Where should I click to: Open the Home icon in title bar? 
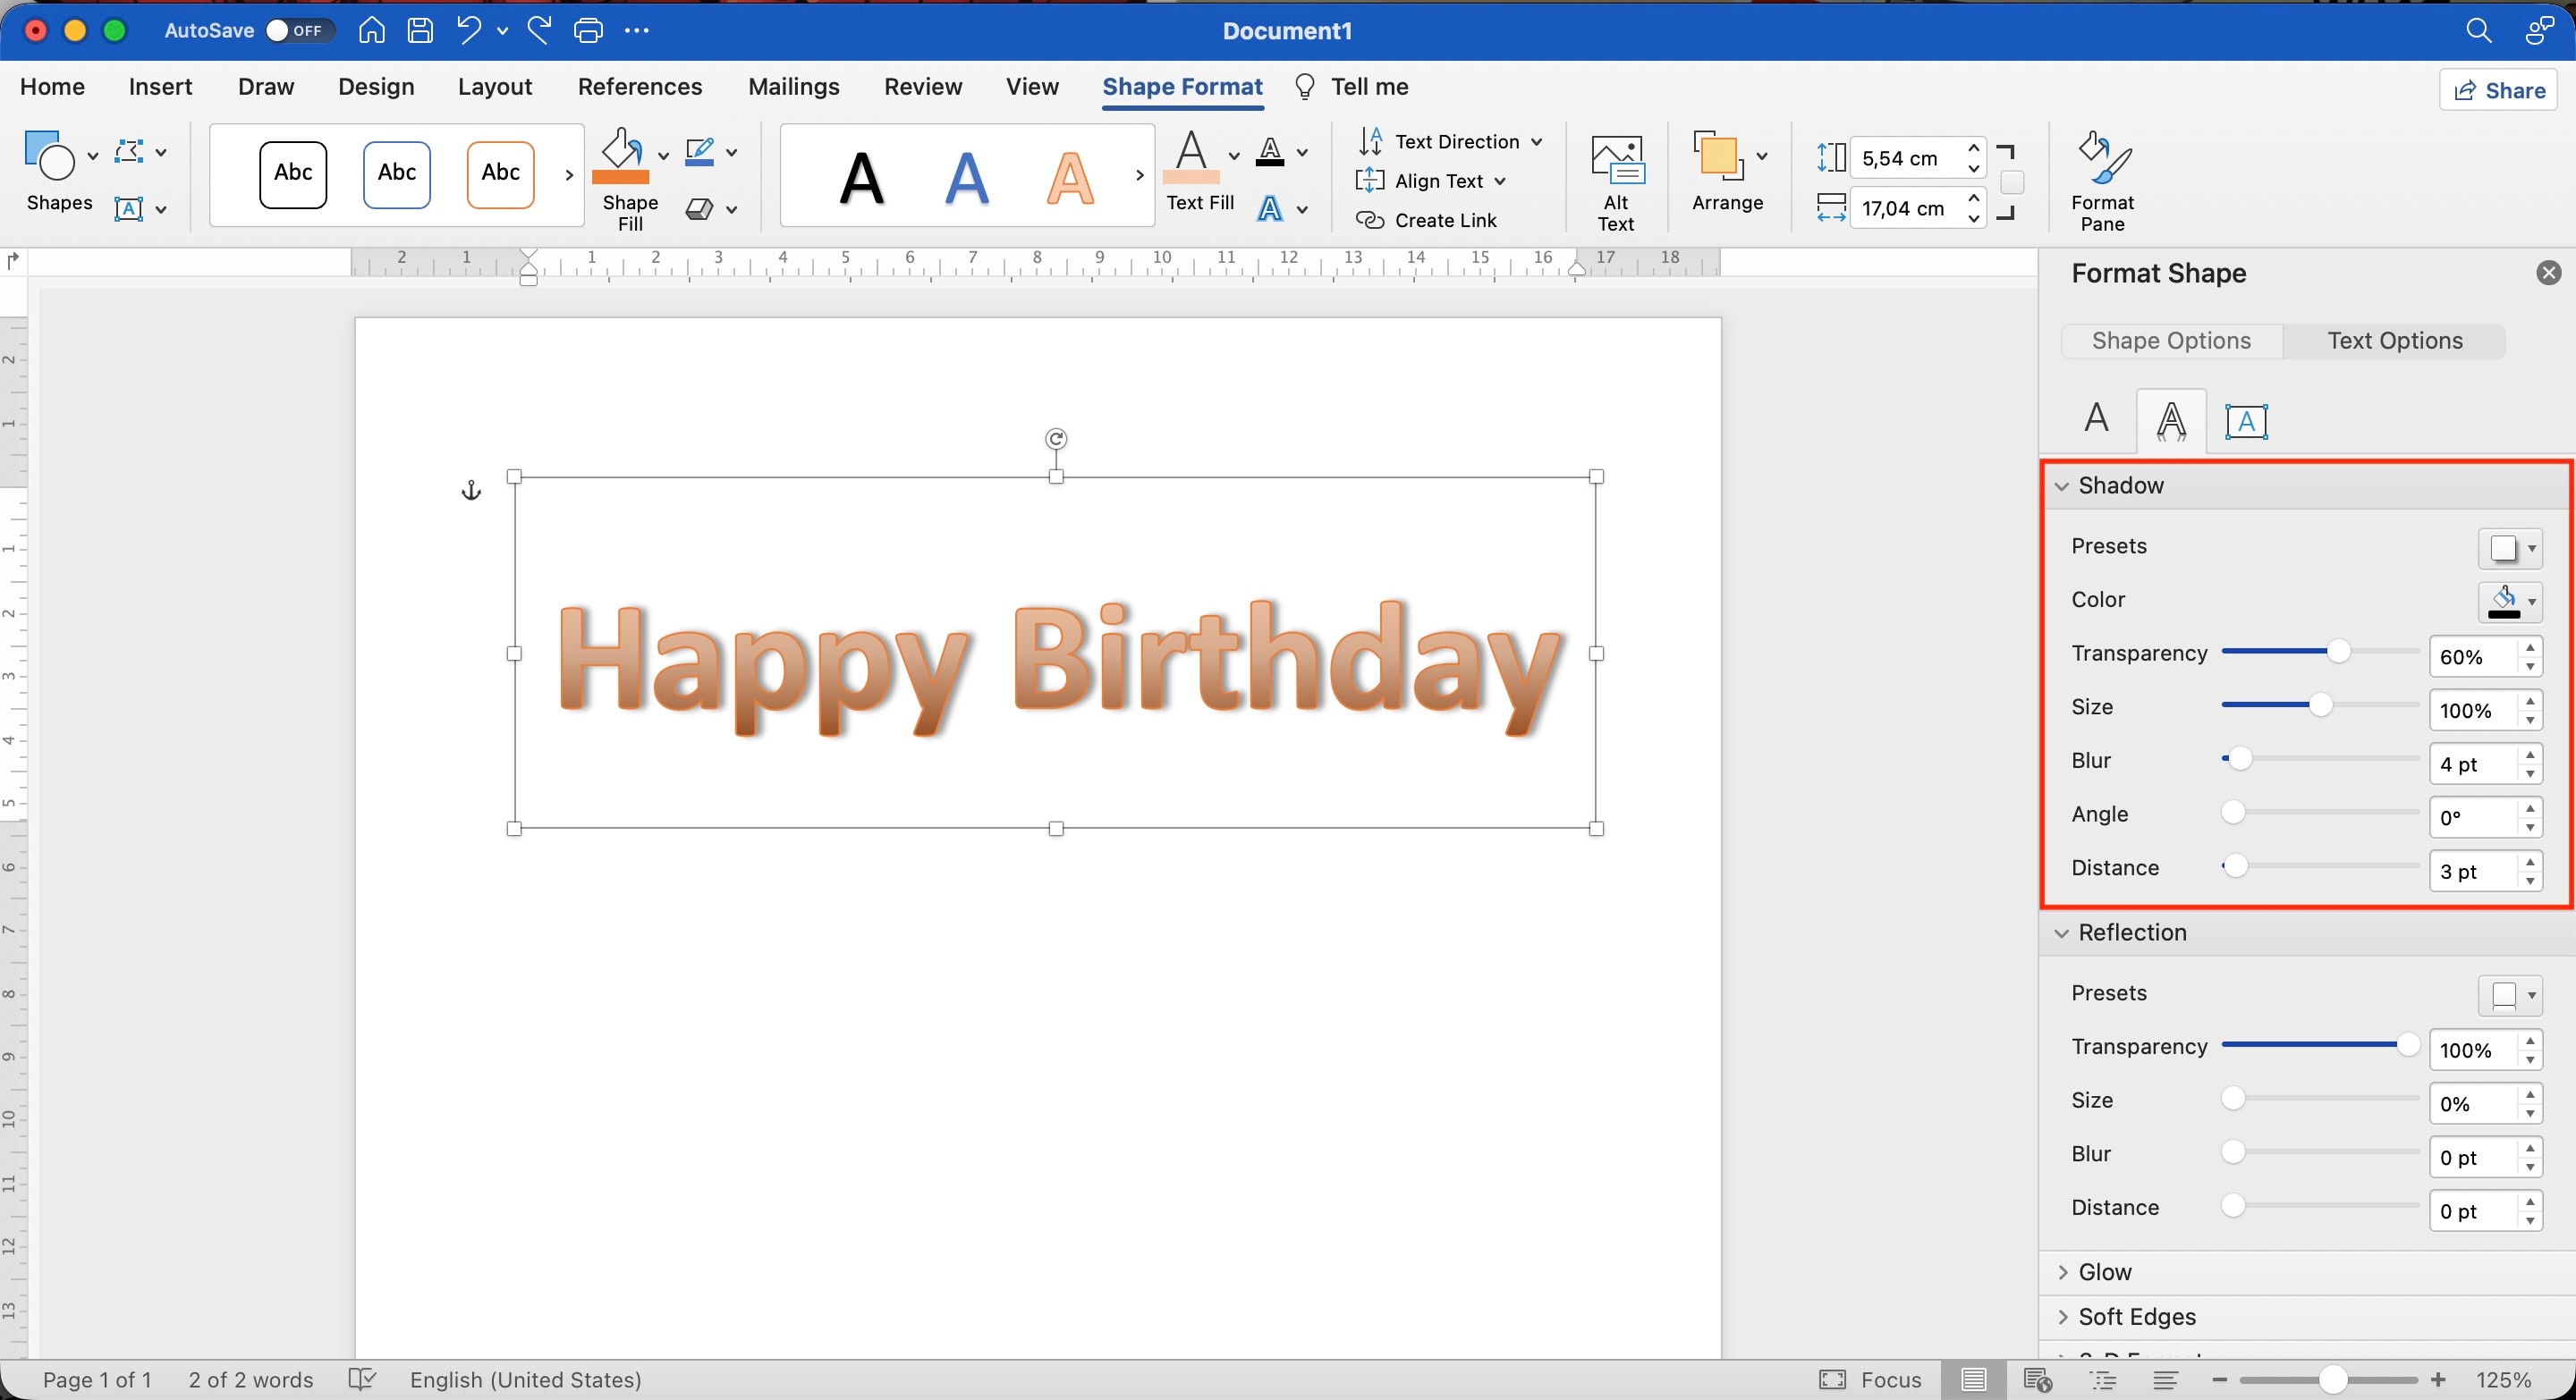tap(372, 30)
